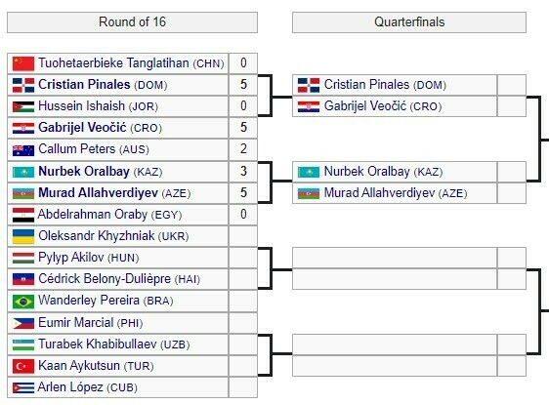549x405 pixels.
Task: Open Gabrijel Veočić link in Quarterfinals
Action: [x=365, y=106]
